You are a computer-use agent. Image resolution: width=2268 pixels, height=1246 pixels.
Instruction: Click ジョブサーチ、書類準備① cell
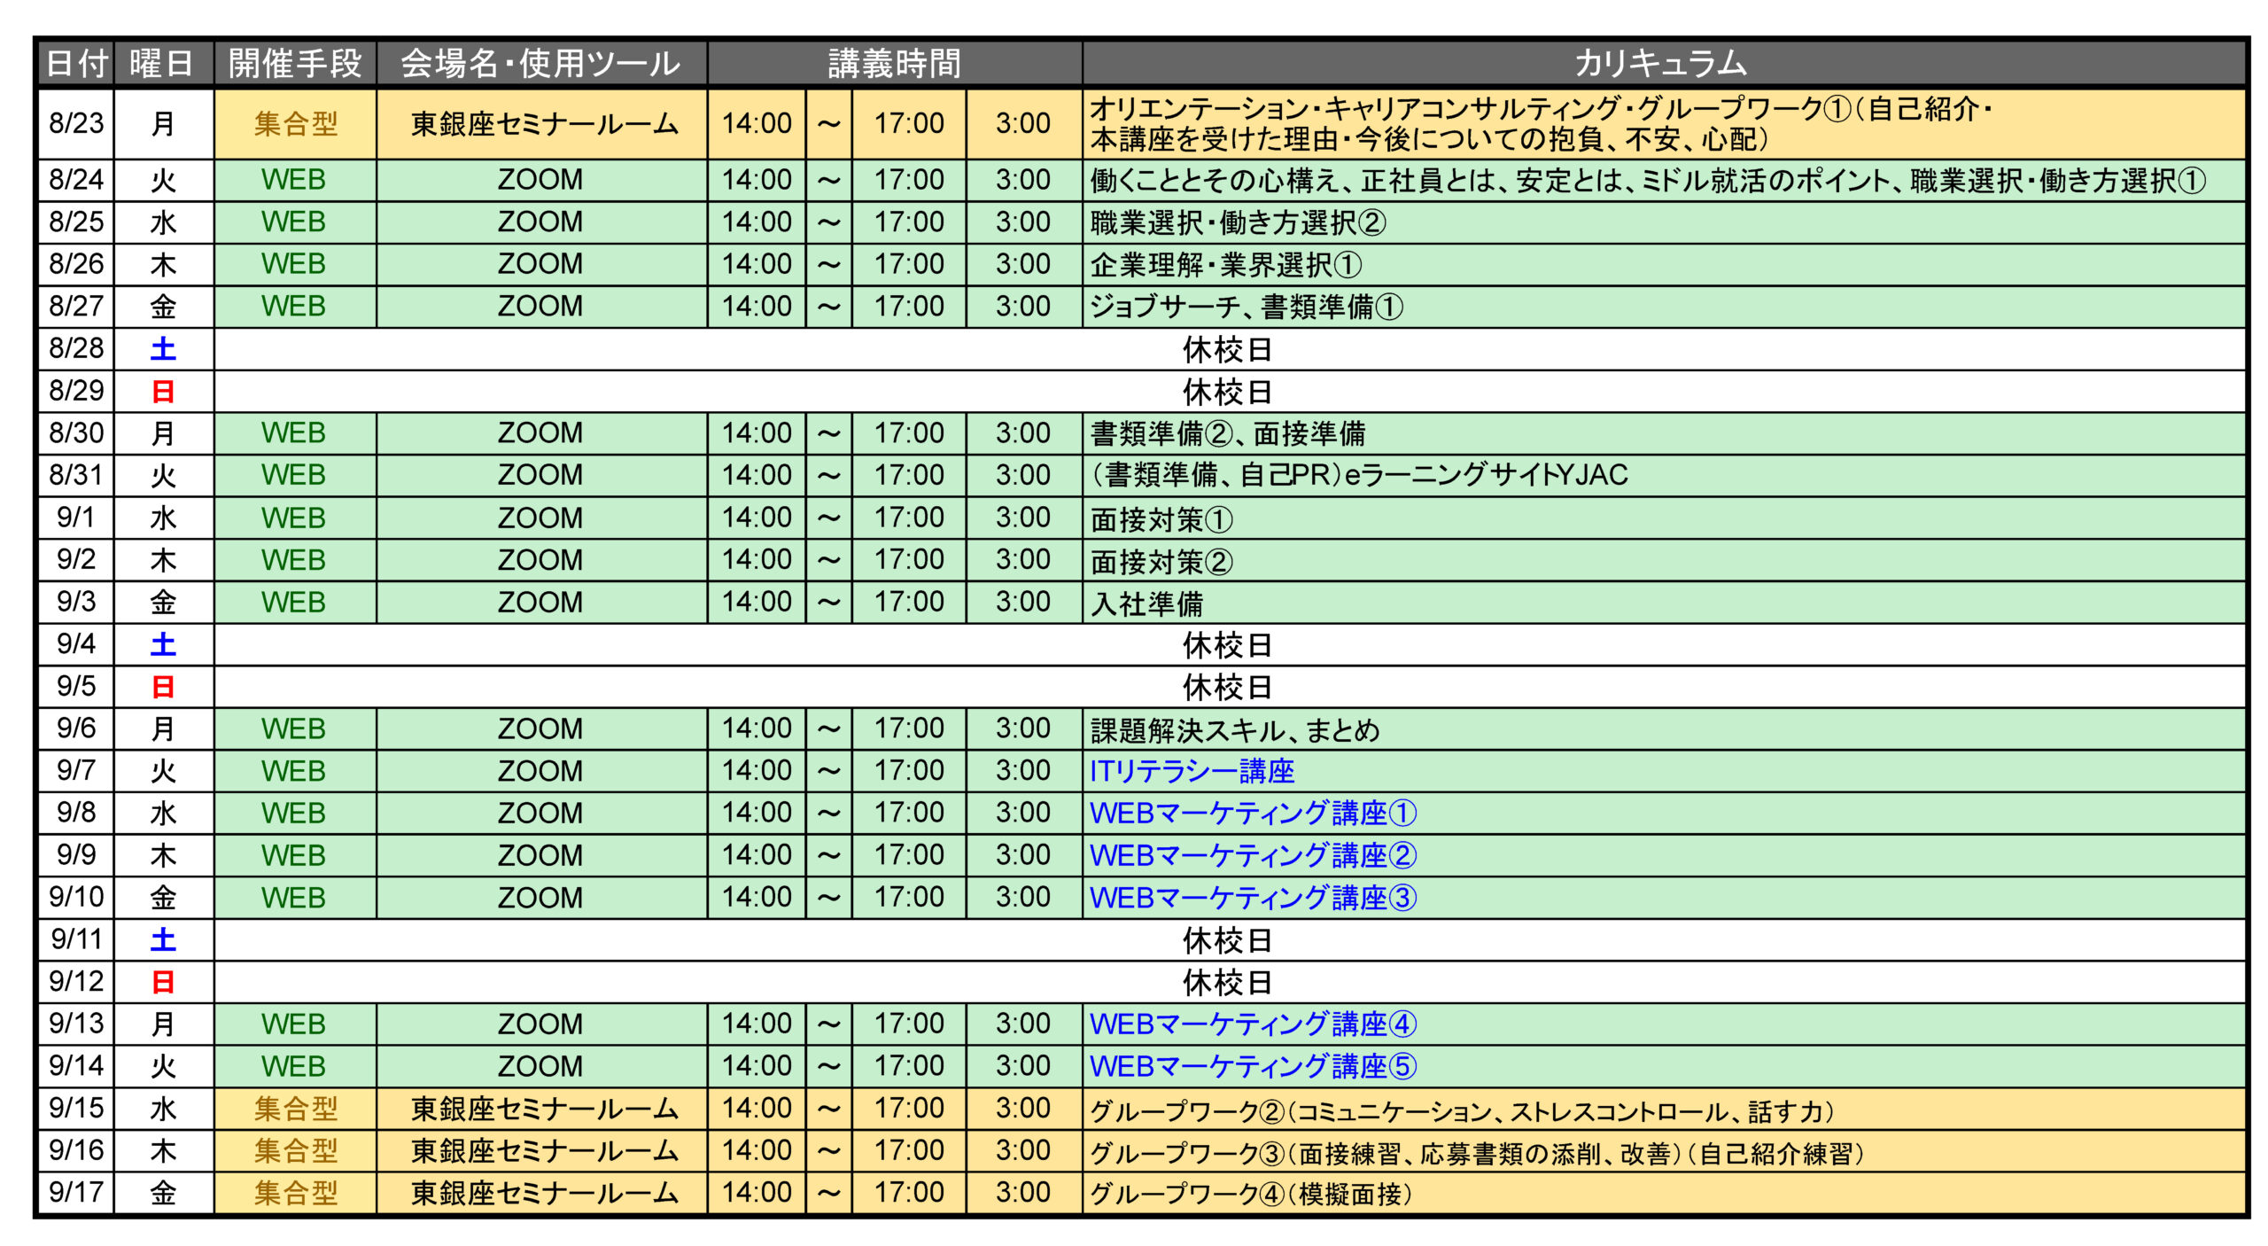[1662, 307]
